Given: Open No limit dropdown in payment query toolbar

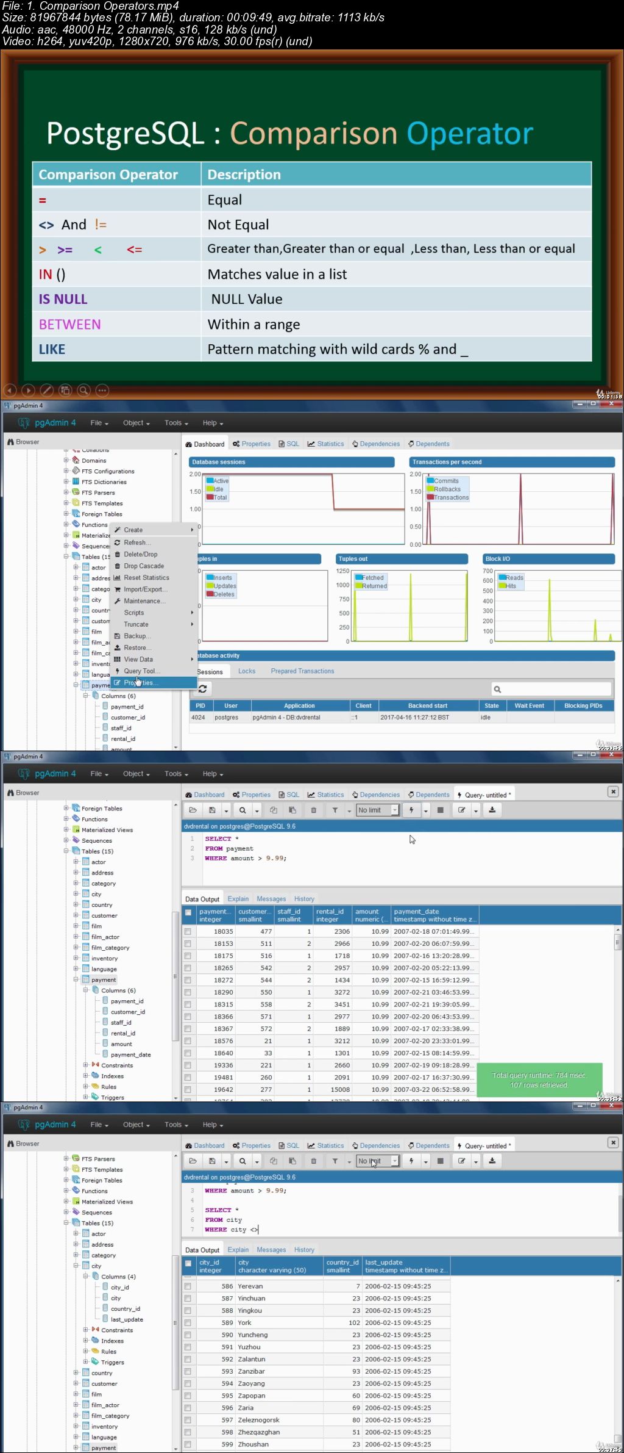Looking at the screenshot, I should pos(378,810).
